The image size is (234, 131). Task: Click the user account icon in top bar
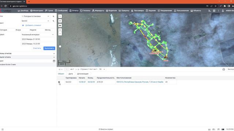pyautogui.click(x=223, y=11)
